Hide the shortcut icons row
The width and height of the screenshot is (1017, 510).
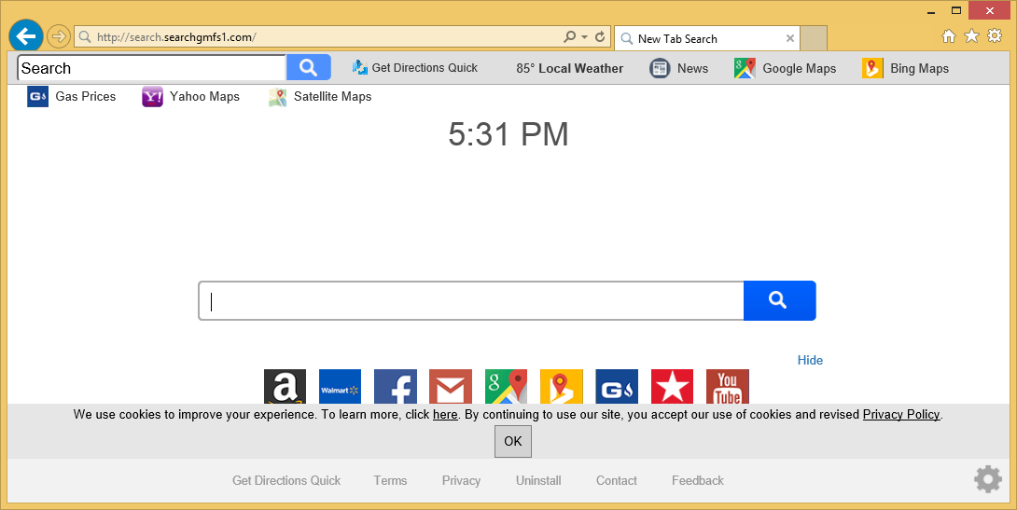pyautogui.click(x=810, y=360)
